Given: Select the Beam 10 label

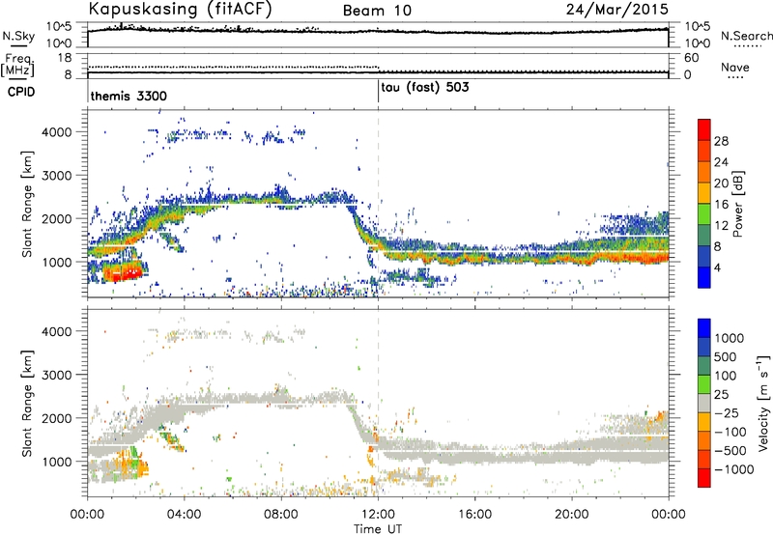Looking at the screenshot, I should tap(377, 11).
